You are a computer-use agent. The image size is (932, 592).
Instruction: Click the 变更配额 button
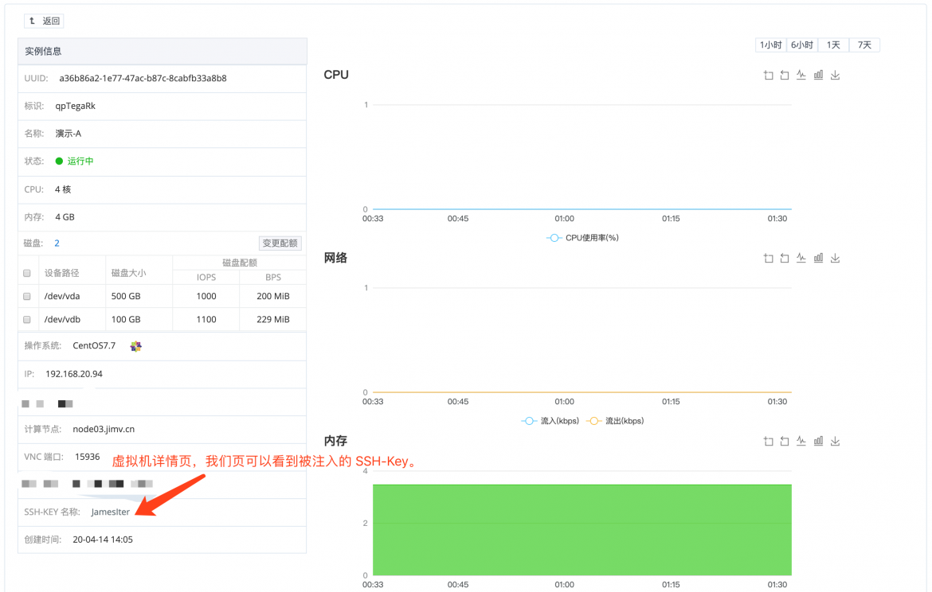[x=280, y=243]
